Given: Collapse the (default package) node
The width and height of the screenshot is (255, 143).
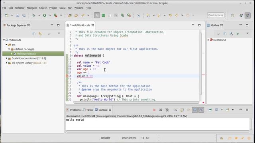Looking at the screenshot, I should pyautogui.click(x=9, y=49).
